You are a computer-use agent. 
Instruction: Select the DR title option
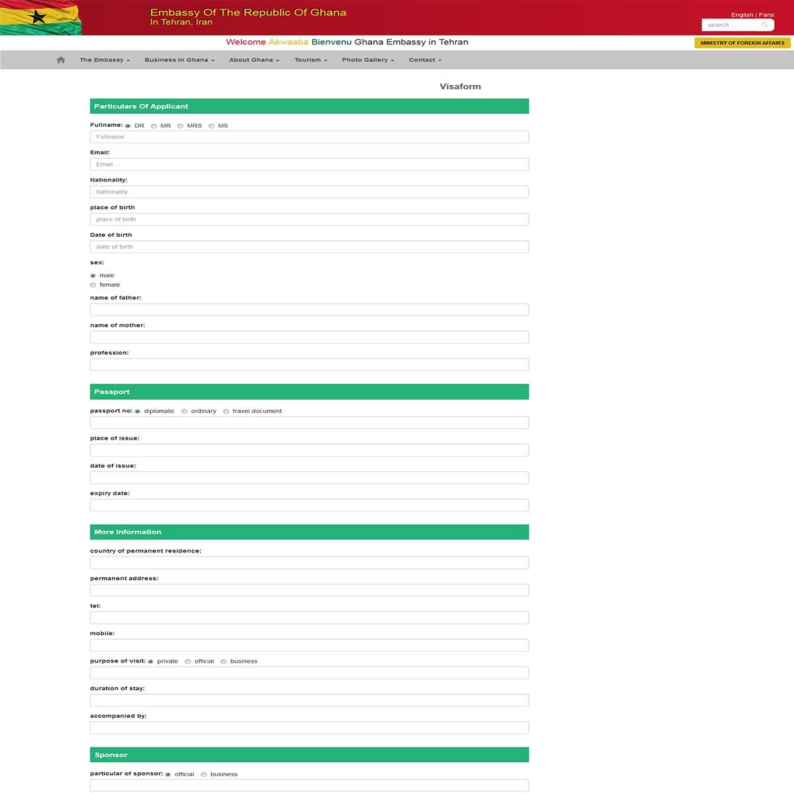pos(127,125)
